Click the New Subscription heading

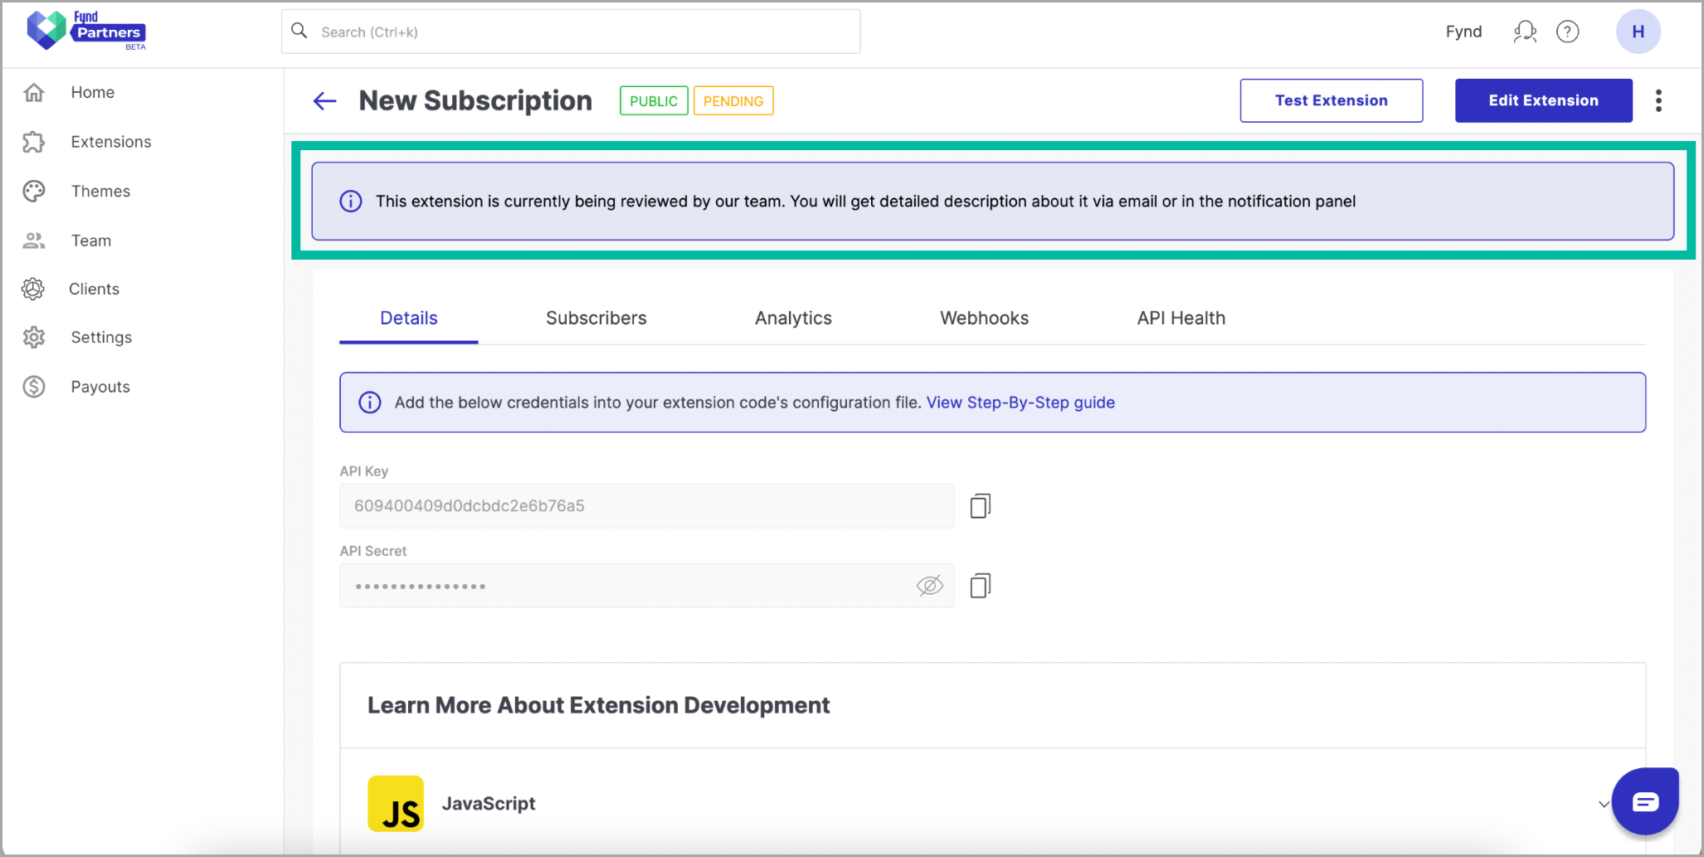(x=475, y=101)
